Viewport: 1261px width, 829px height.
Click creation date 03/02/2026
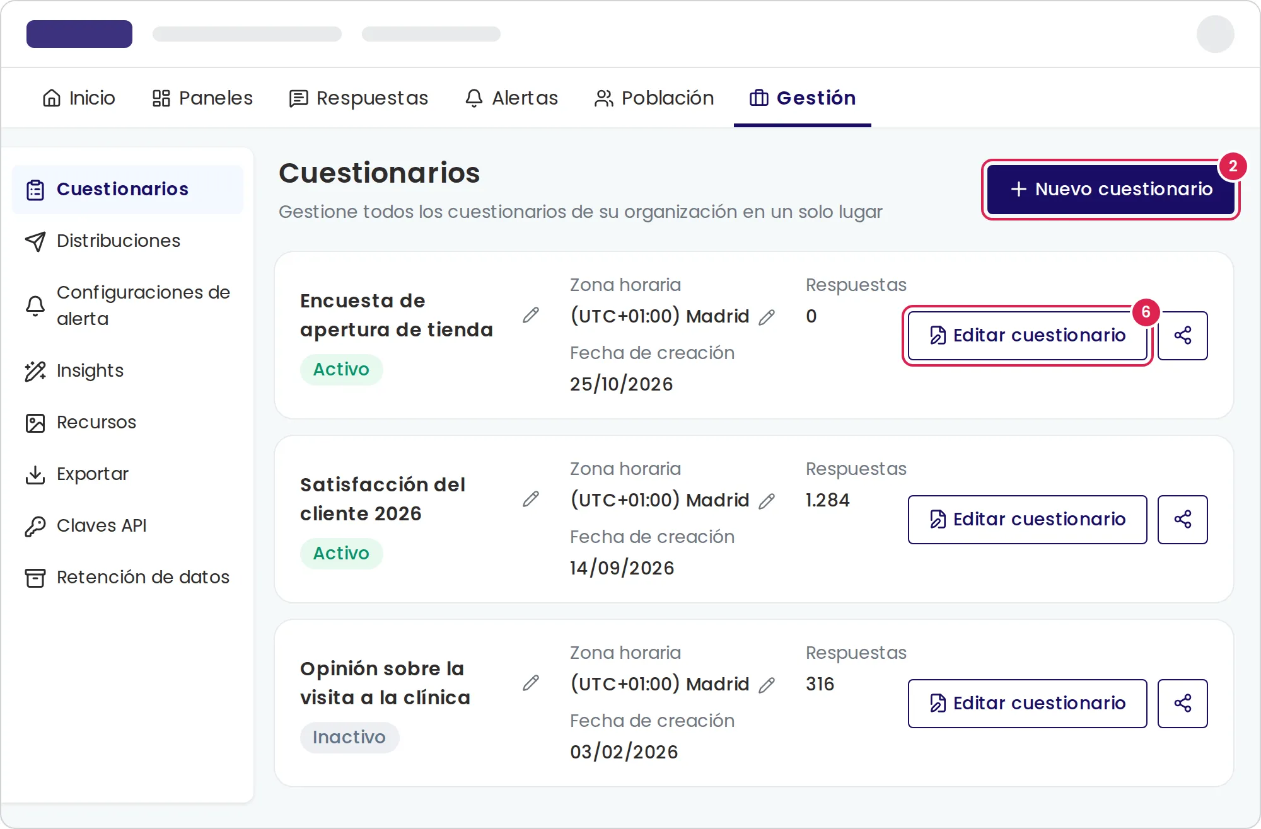[x=624, y=752]
